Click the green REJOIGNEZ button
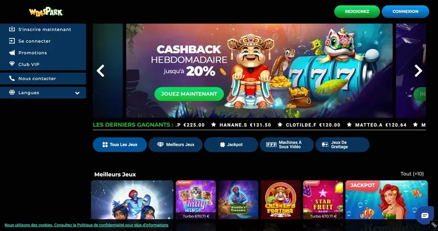The height and width of the screenshot is (231, 438). [357, 11]
